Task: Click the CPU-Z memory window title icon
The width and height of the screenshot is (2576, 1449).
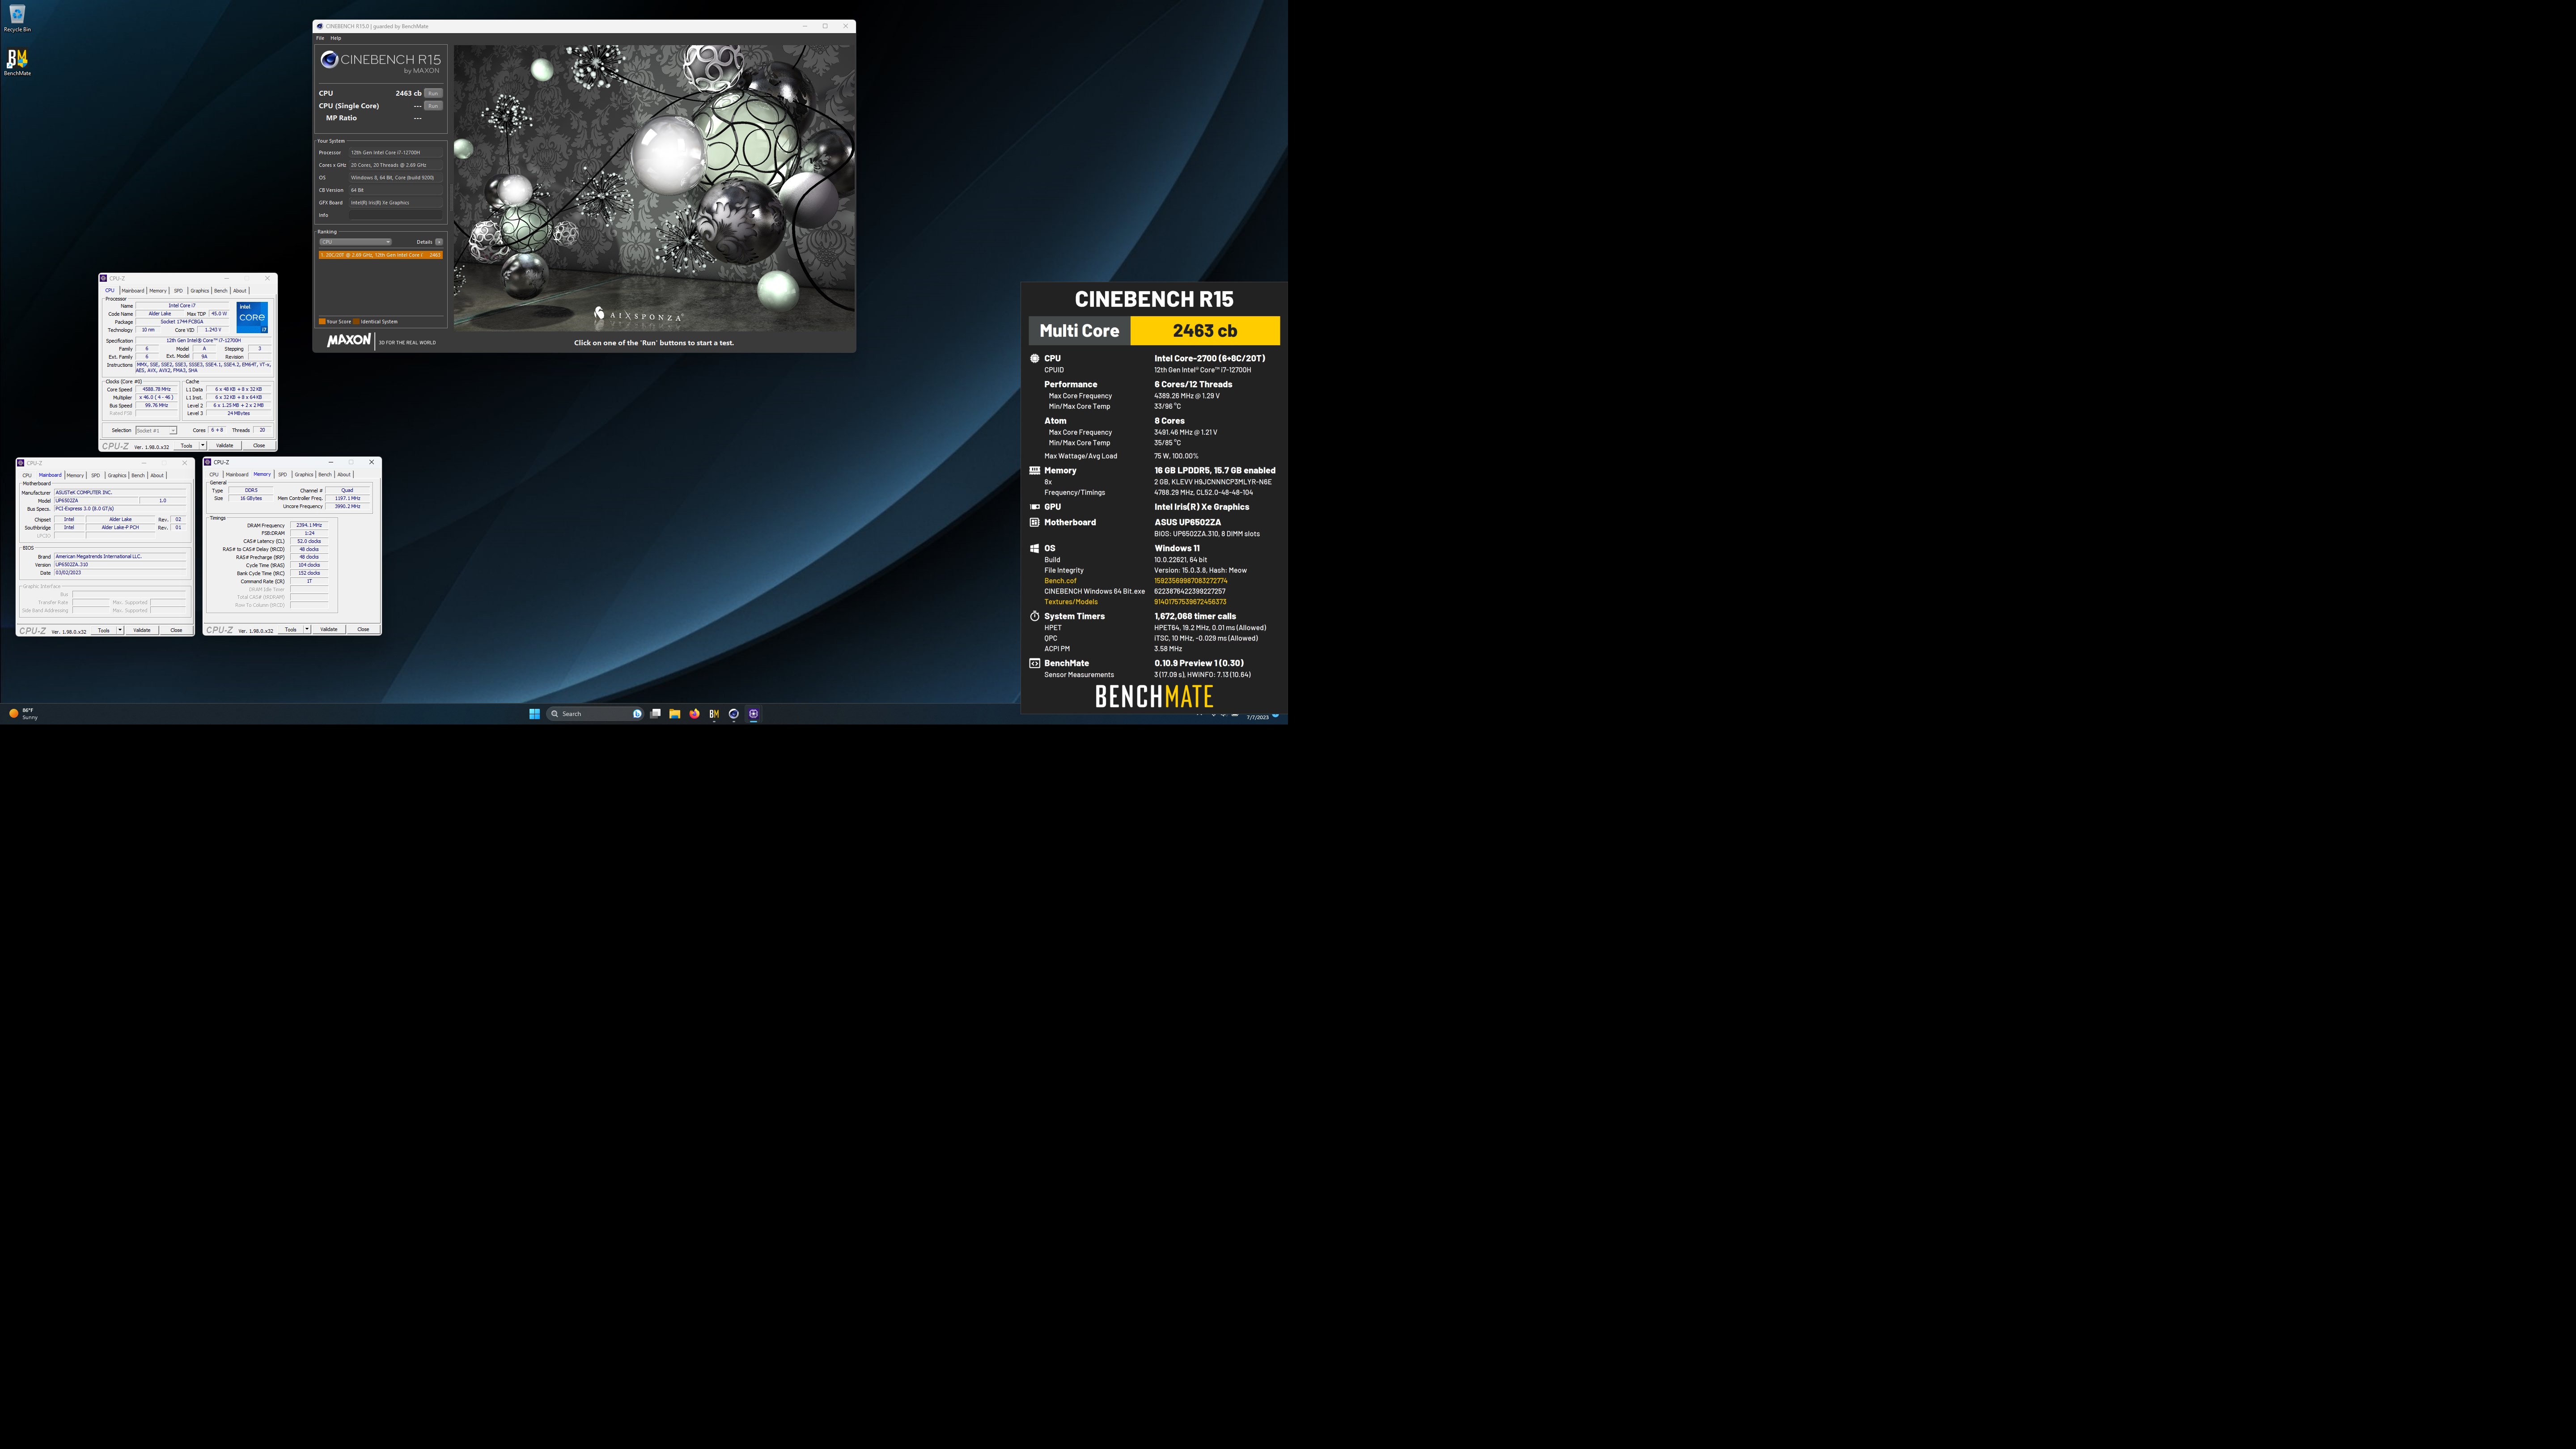Action: click(x=208, y=462)
